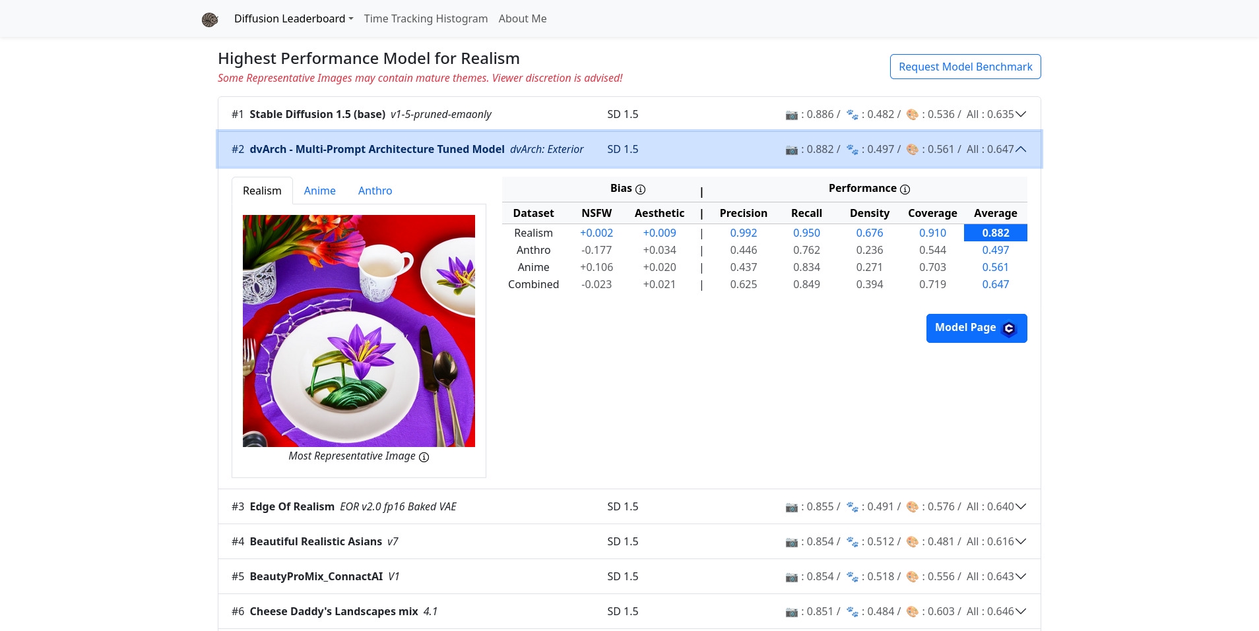
Task: Switch to the Anthro tab
Action: pos(375,191)
